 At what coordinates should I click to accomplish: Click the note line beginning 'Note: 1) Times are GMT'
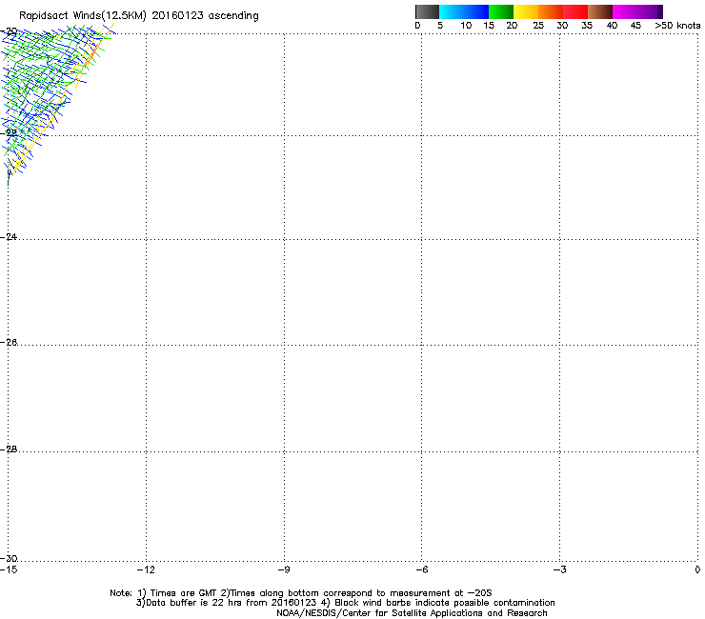tap(301, 593)
